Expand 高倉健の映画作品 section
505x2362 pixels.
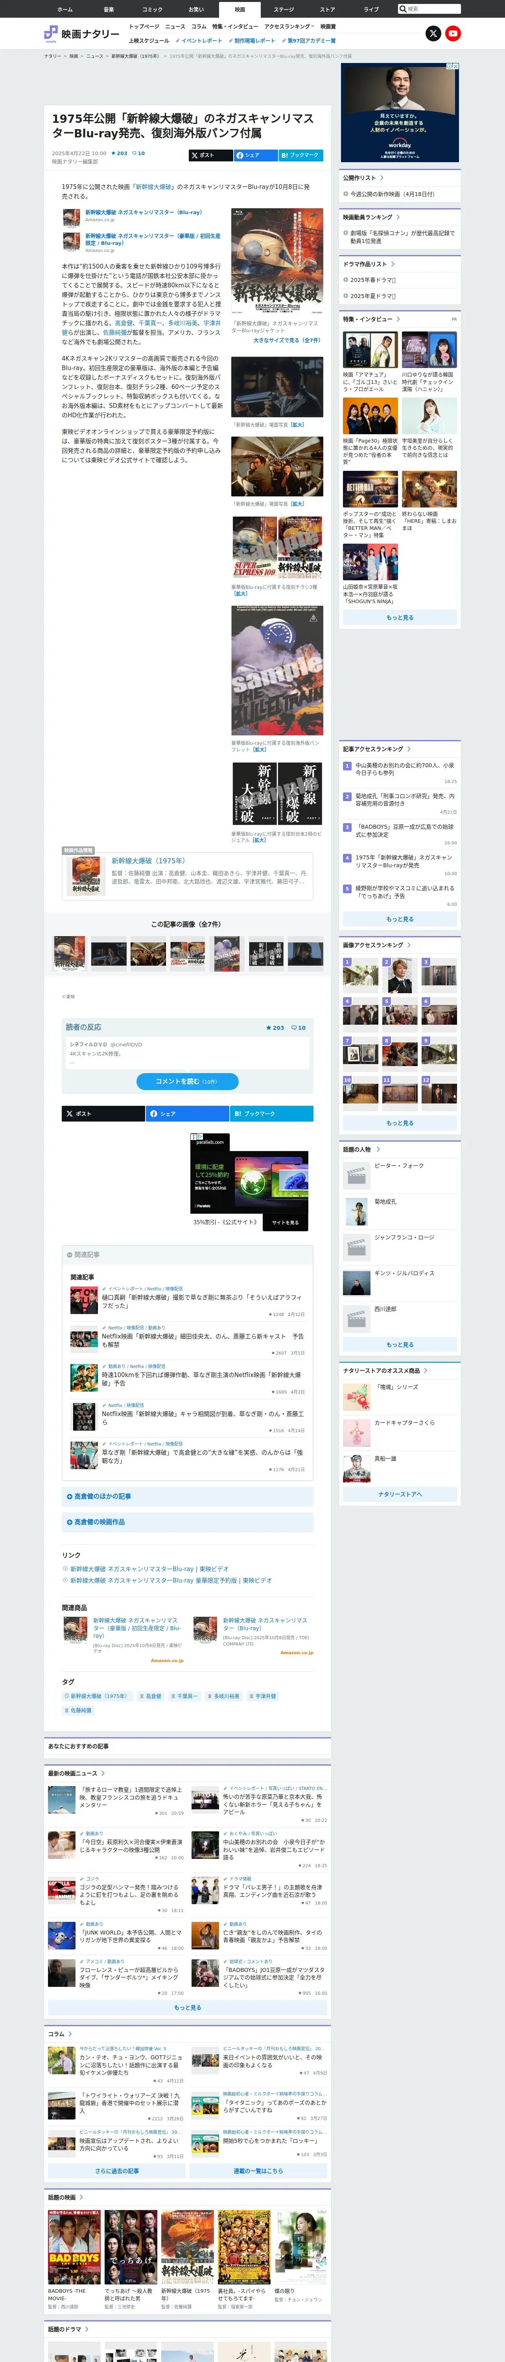[187, 1522]
